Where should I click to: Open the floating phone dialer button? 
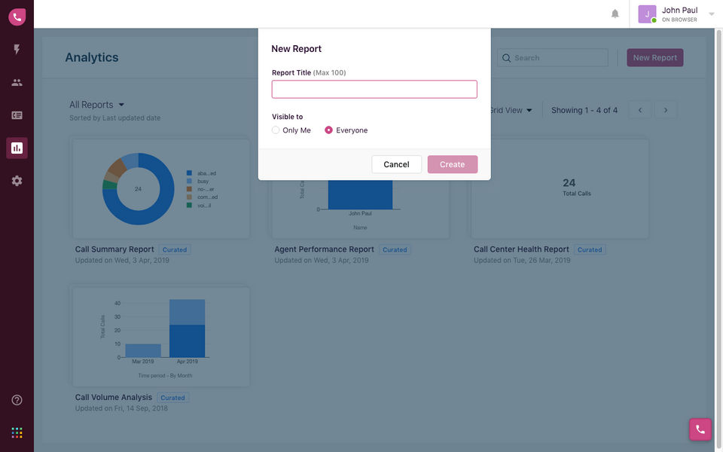point(700,429)
